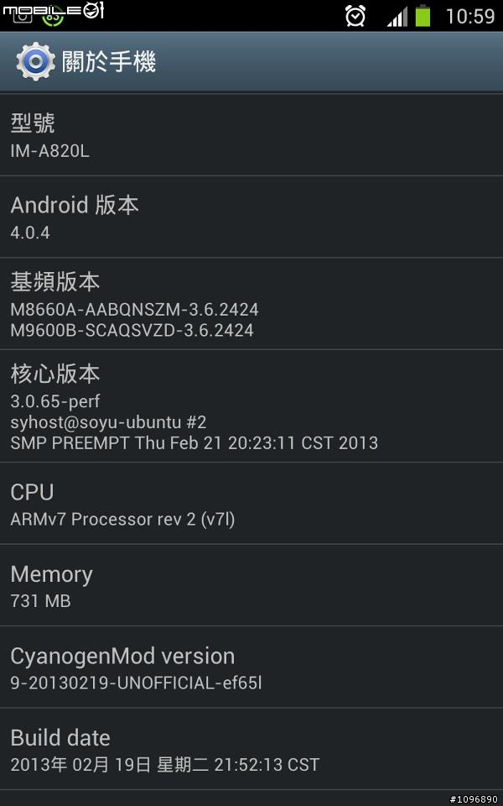Image resolution: width=503 pixels, height=806 pixels.
Task: Tap the M9600B-SCAQSVZD baseband version text
Action: point(132,330)
